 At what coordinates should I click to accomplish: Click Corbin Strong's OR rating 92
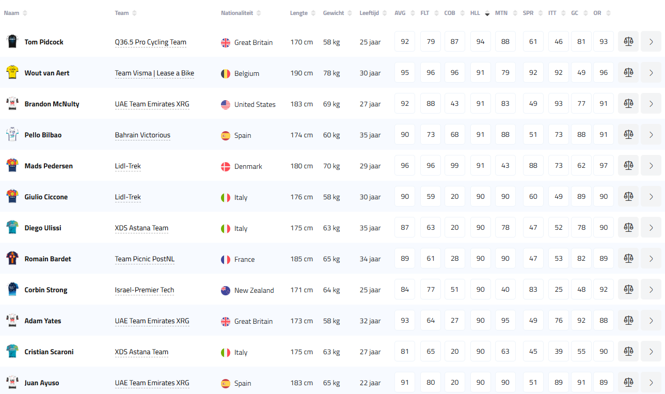(x=603, y=290)
